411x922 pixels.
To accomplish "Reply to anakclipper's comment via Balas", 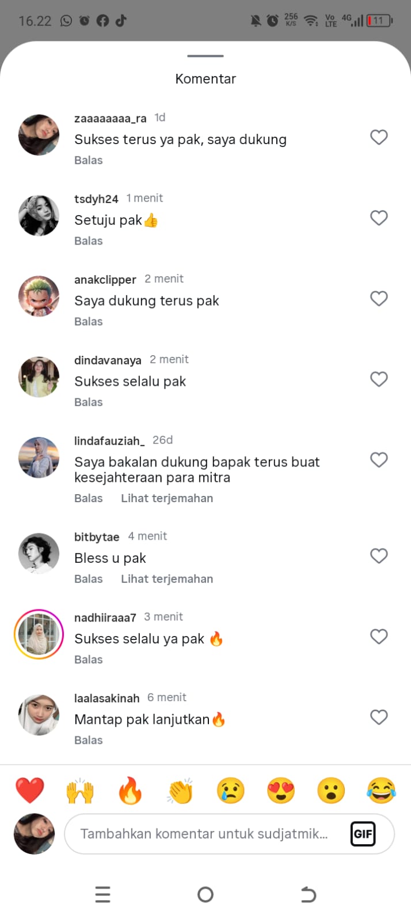I will coord(89,322).
